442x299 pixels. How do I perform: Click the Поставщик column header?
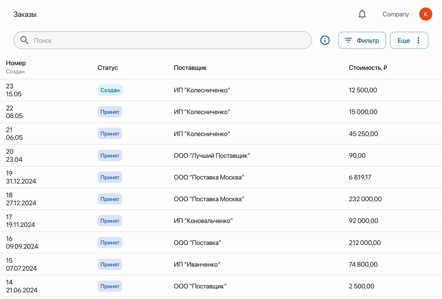[x=190, y=68]
